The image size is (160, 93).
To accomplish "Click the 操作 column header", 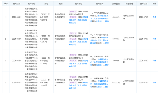I will click(x=154, y=4).
